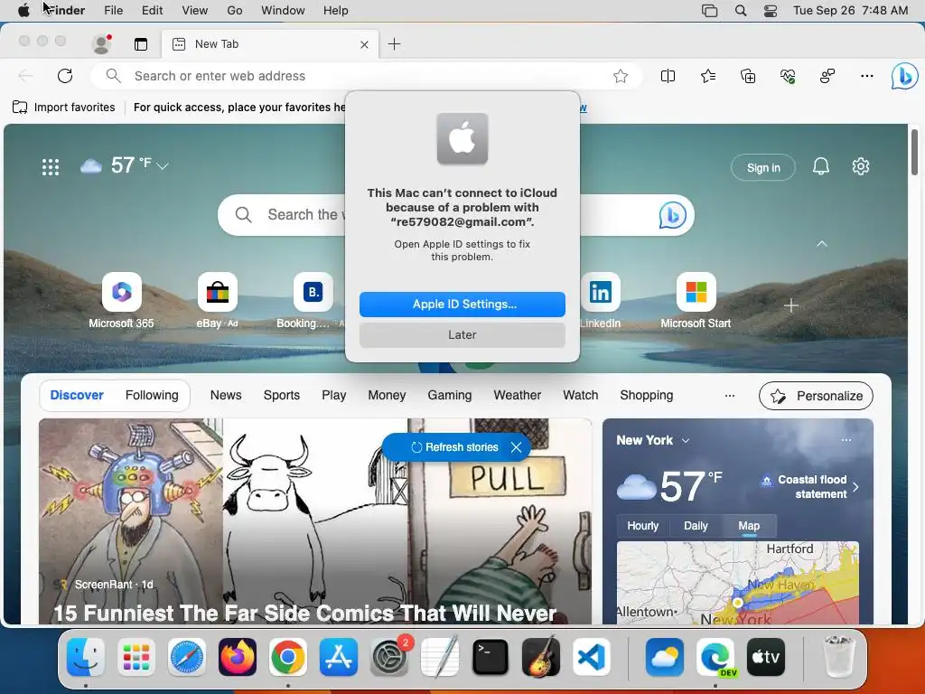Open the Favorites list icon
The height and width of the screenshot is (694, 925).
(708, 76)
